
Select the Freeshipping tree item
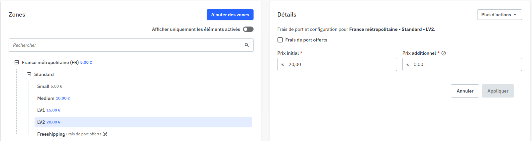click(143, 134)
